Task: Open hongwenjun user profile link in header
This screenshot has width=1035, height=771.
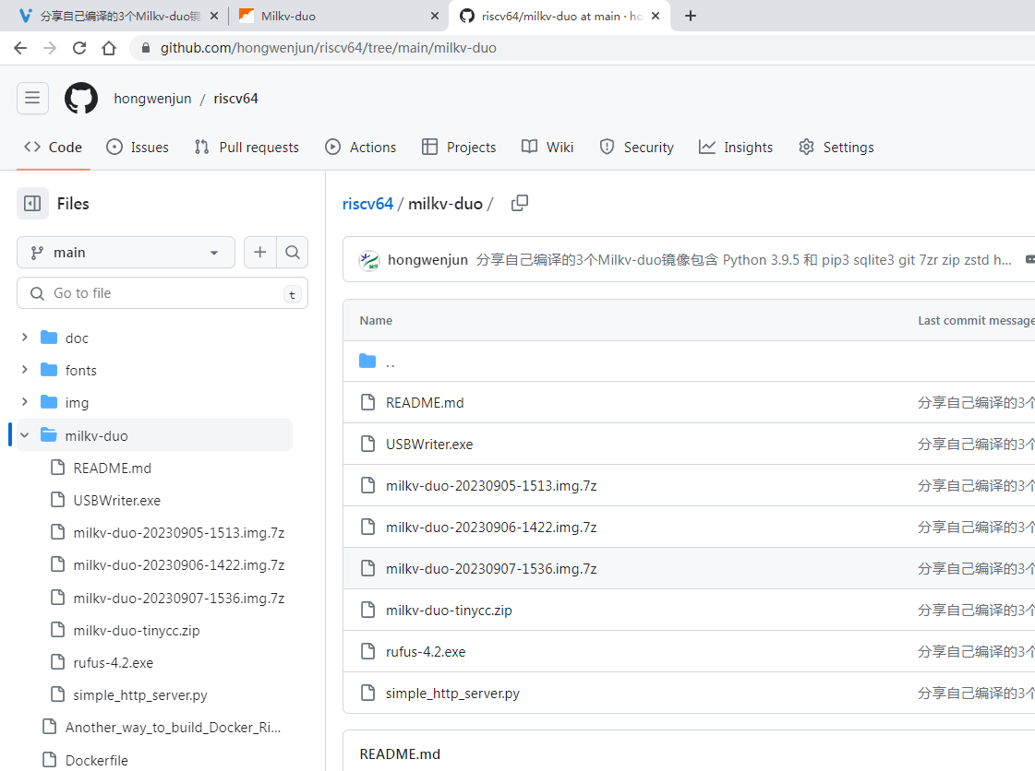Action: pyautogui.click(x=152, y=99)
